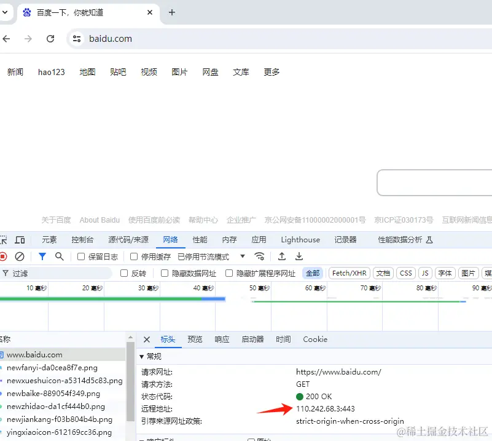The image size is (492, 441).
Task: Close the Baidu browser tab
Action: click(150, 12)
